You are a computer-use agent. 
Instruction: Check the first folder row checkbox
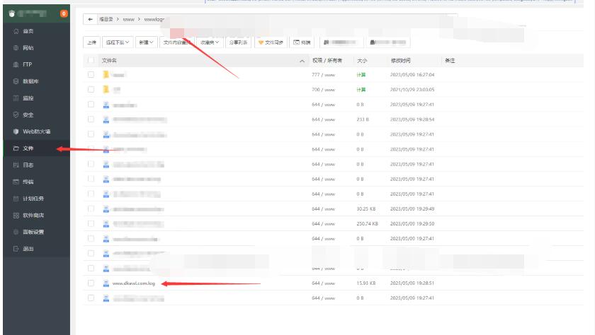click(91, 74)
